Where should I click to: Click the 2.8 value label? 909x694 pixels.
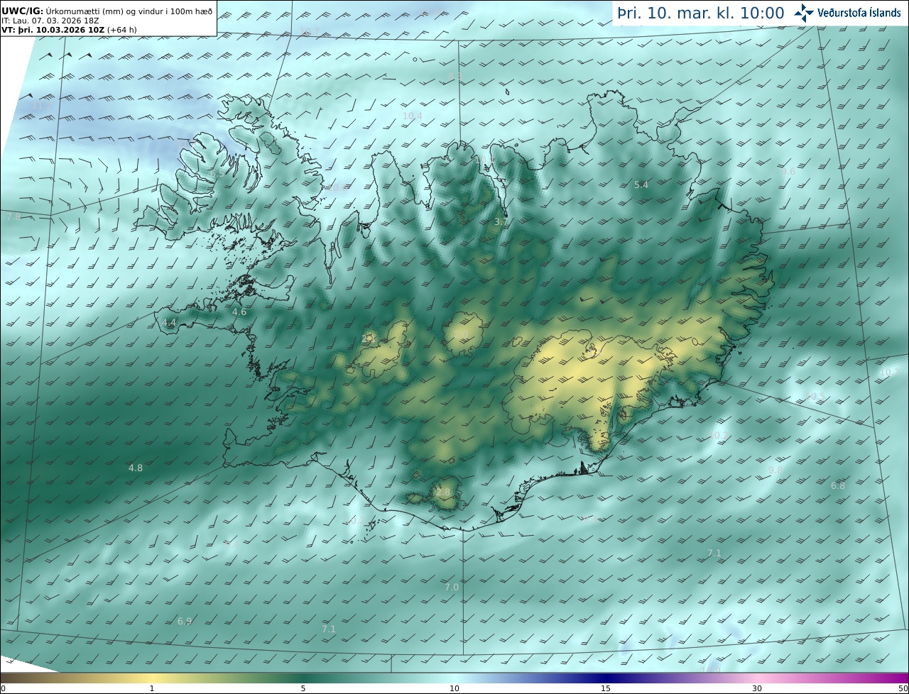pyautogui.click(x=443, y=492)
